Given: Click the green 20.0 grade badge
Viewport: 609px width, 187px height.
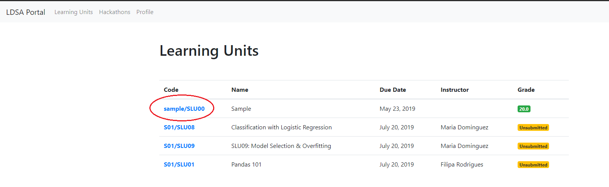Looking at the screenshot, I should [x=524, y=109].
